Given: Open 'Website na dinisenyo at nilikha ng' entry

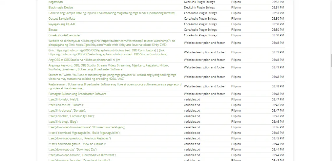Looking at the screenshot, I should (x=112, y=43).
